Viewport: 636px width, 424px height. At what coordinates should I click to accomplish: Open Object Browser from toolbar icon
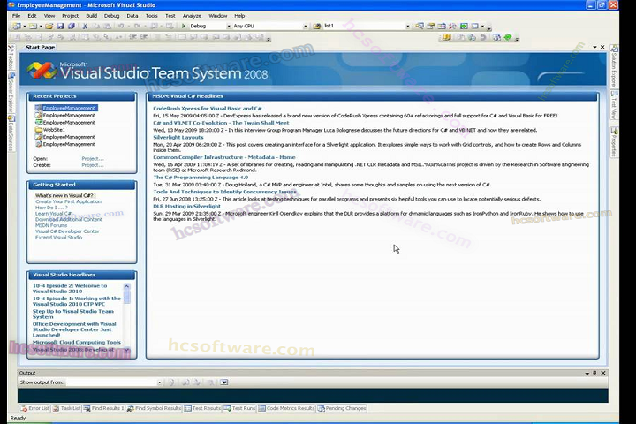442,26
